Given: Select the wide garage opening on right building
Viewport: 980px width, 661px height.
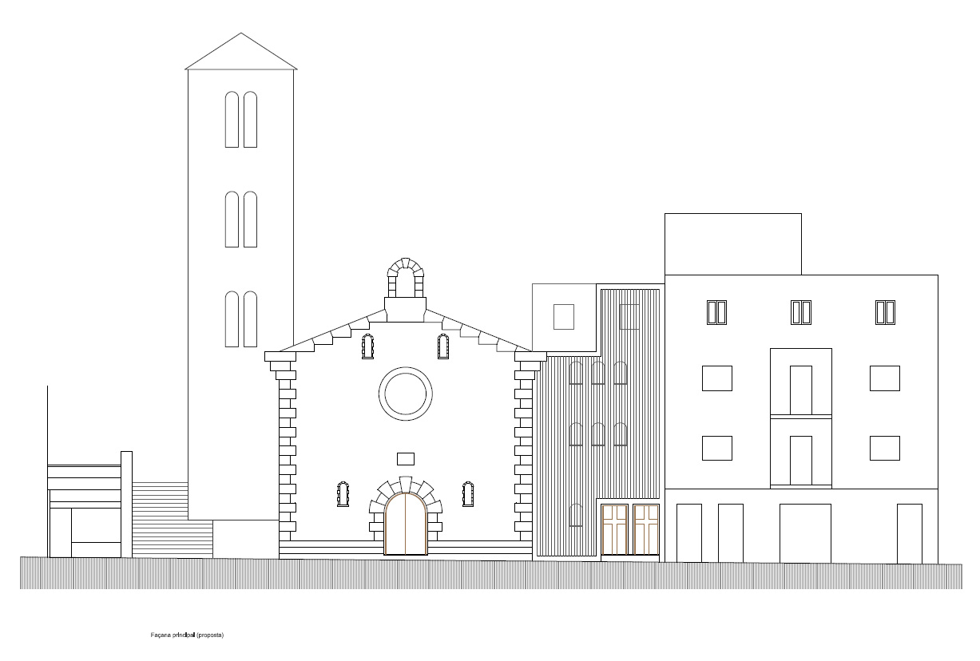Looking at the screenshot, I should coord(805,532).
